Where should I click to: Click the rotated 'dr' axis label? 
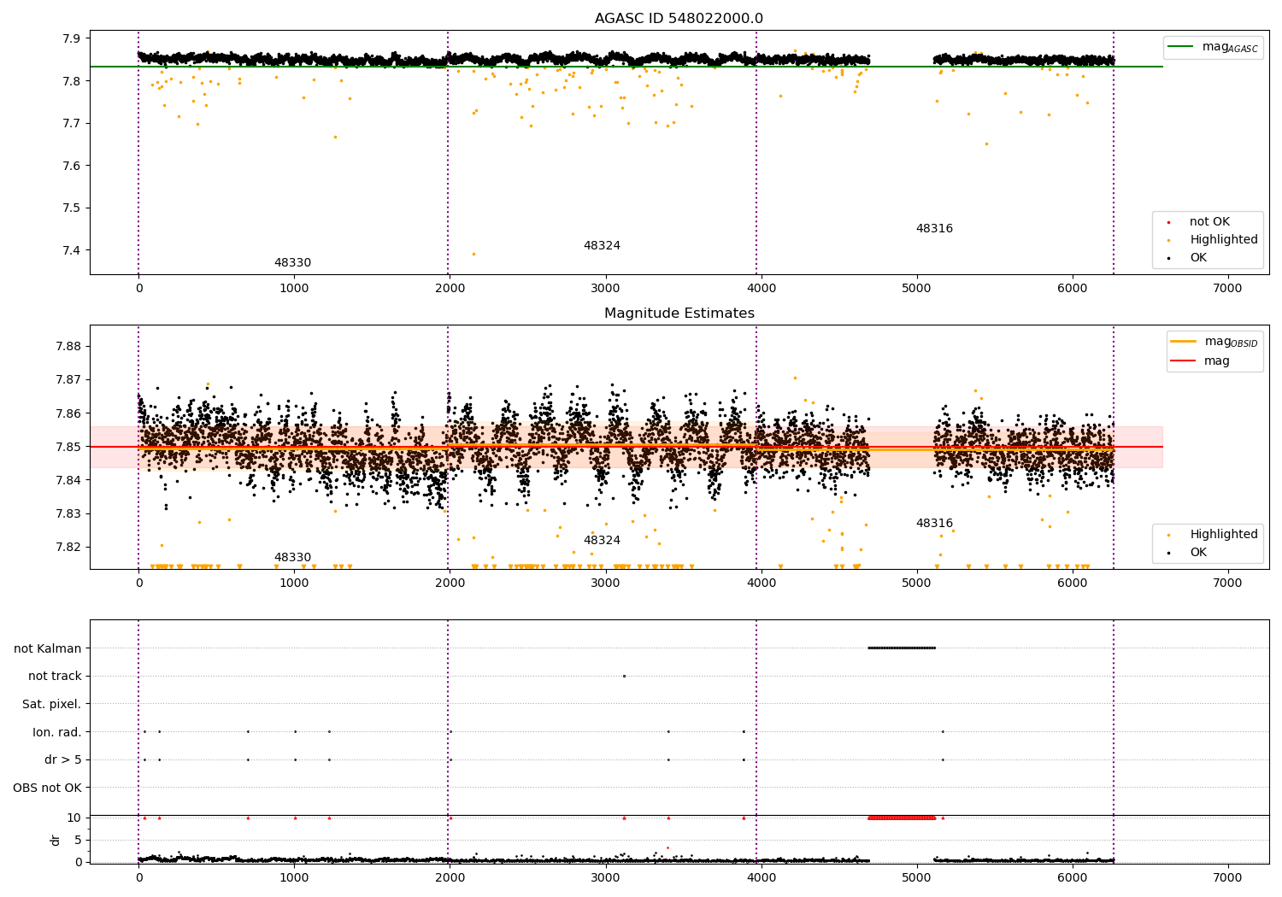(x=56, y=840)
